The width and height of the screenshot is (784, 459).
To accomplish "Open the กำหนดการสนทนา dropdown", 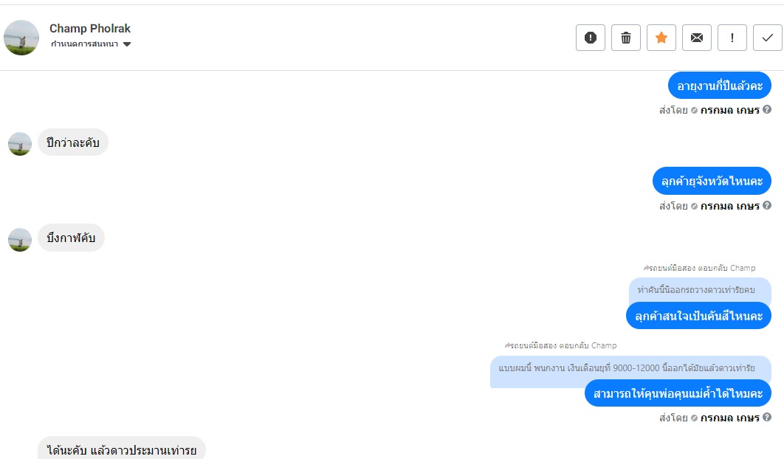I will [91, 44].
